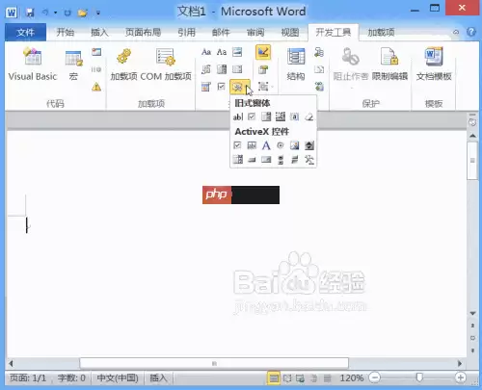Image resolution: width=482 pixels, height=390 pixels.
Task: Open control Properties in ribbon
Action: [263, 69]
